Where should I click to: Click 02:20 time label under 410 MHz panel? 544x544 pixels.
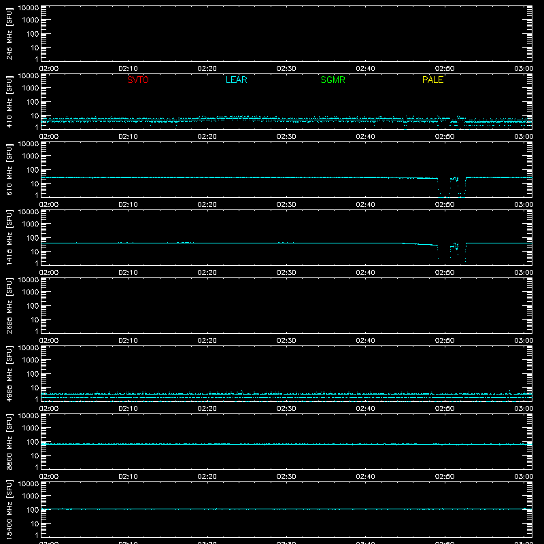pyautogui.click(x=207, y=137)
